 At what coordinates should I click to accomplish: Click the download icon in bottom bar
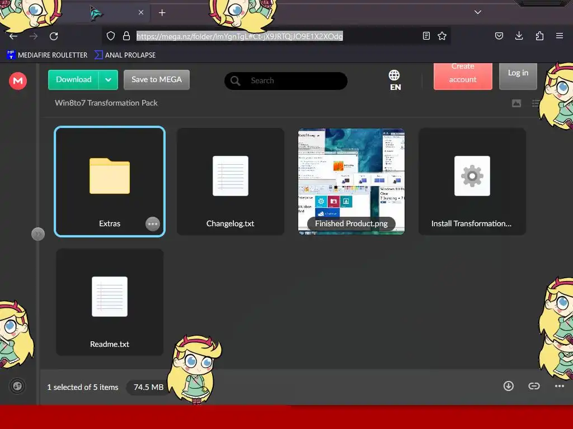508,386
